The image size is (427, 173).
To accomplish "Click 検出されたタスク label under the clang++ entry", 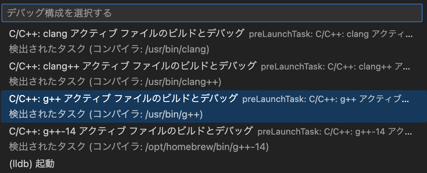I will 47,81.
